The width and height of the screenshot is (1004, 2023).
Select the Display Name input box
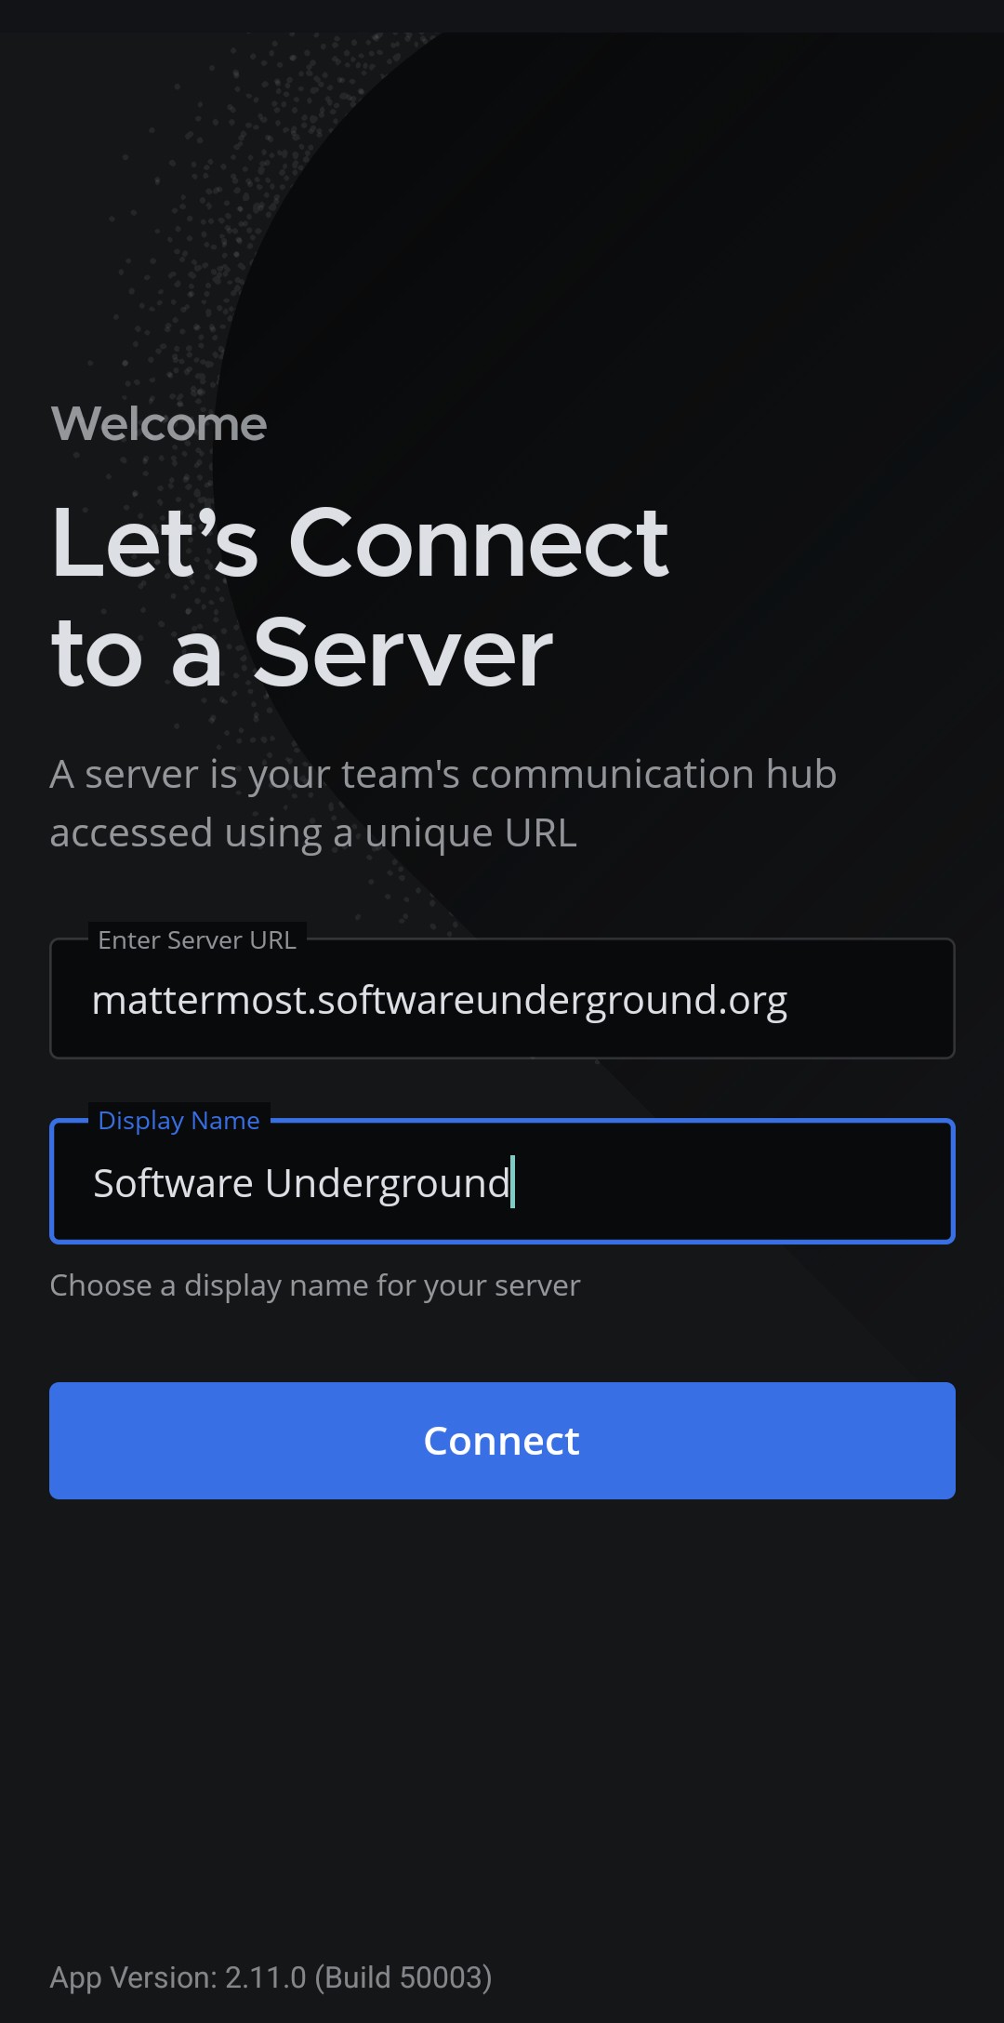[x=502, y=1181]
